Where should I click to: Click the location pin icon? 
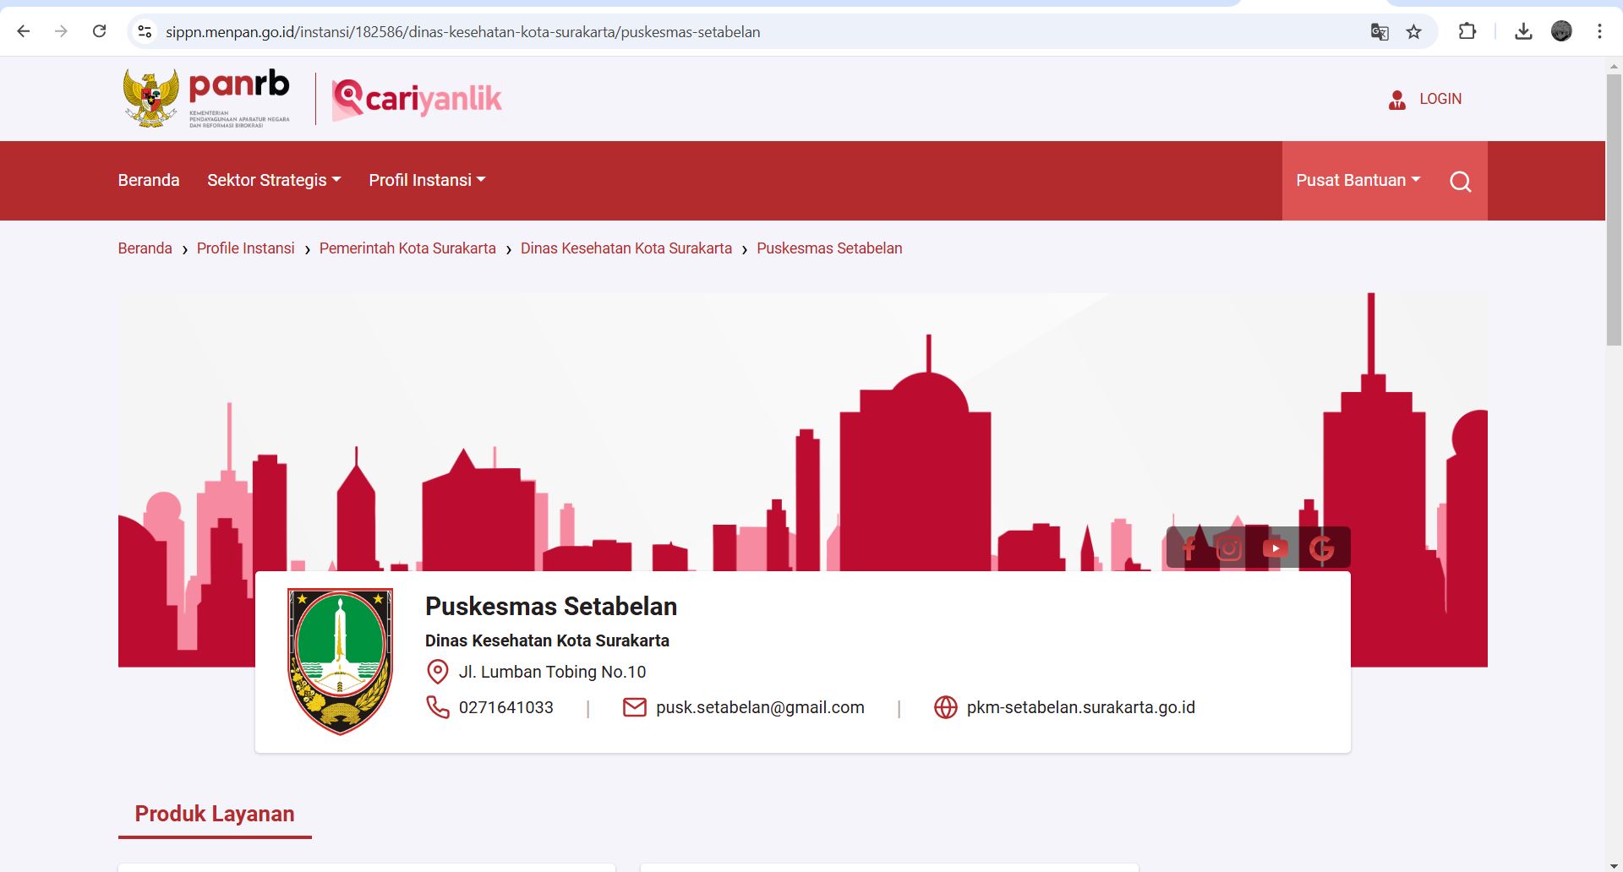point(437,672)
